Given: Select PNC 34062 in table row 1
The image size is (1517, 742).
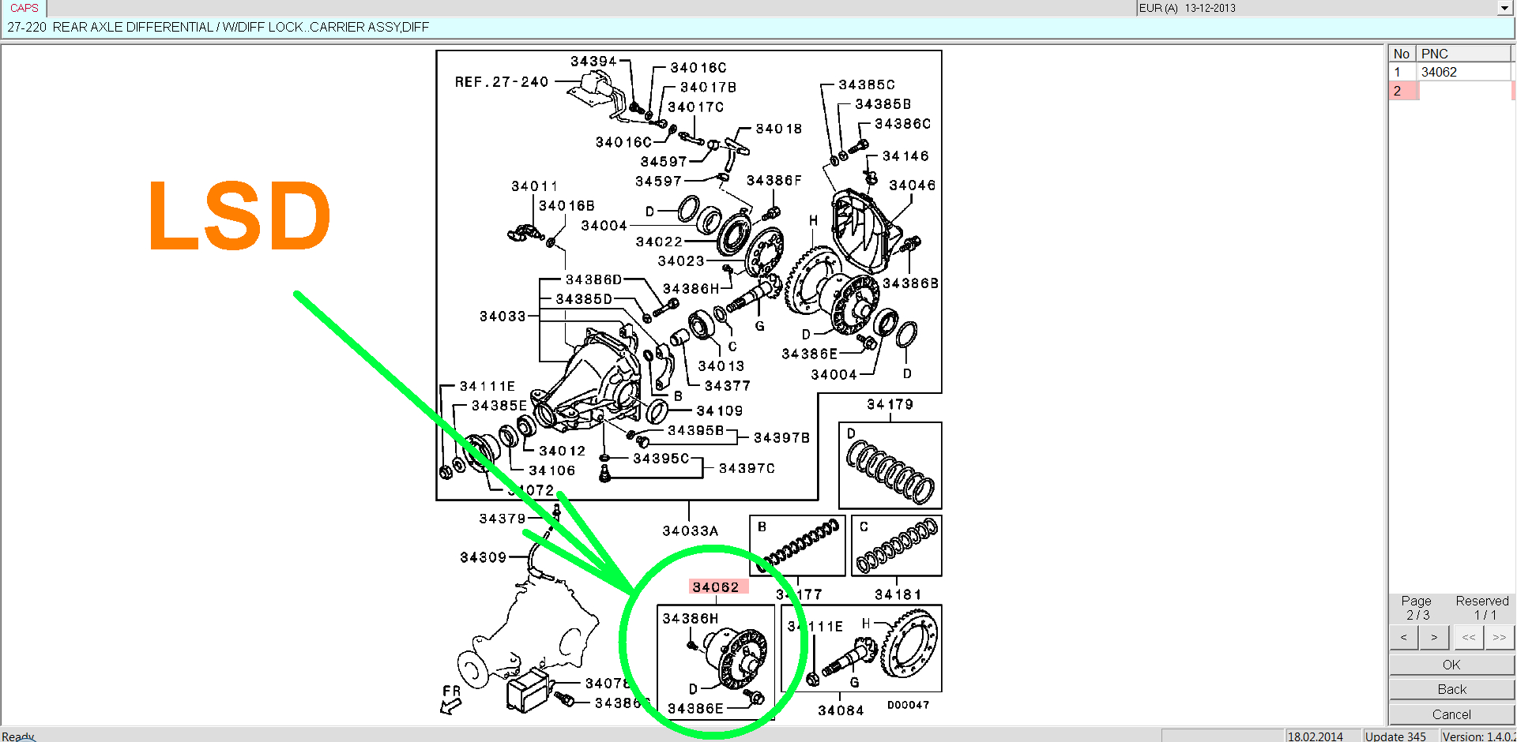Looking at the screenshot, I should tap(1463, 72).
